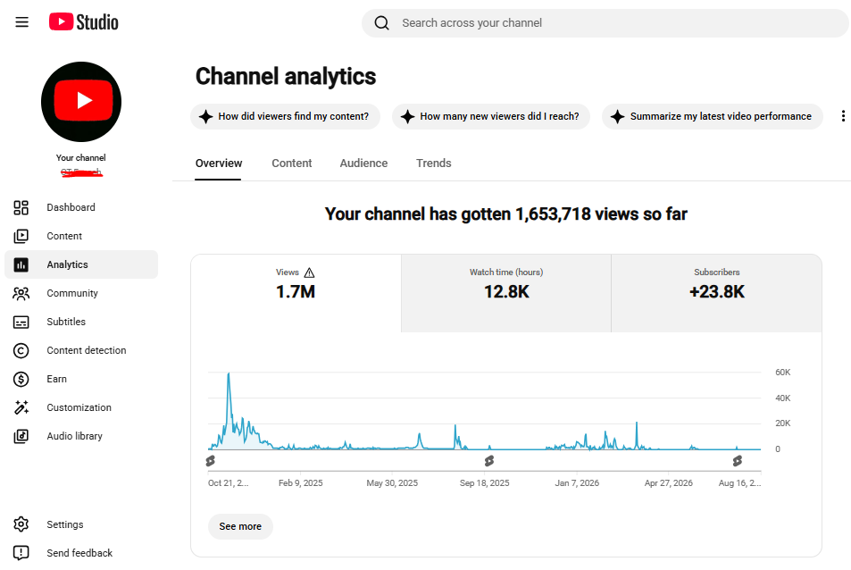Open Dashboard from the sidebar

81,207
